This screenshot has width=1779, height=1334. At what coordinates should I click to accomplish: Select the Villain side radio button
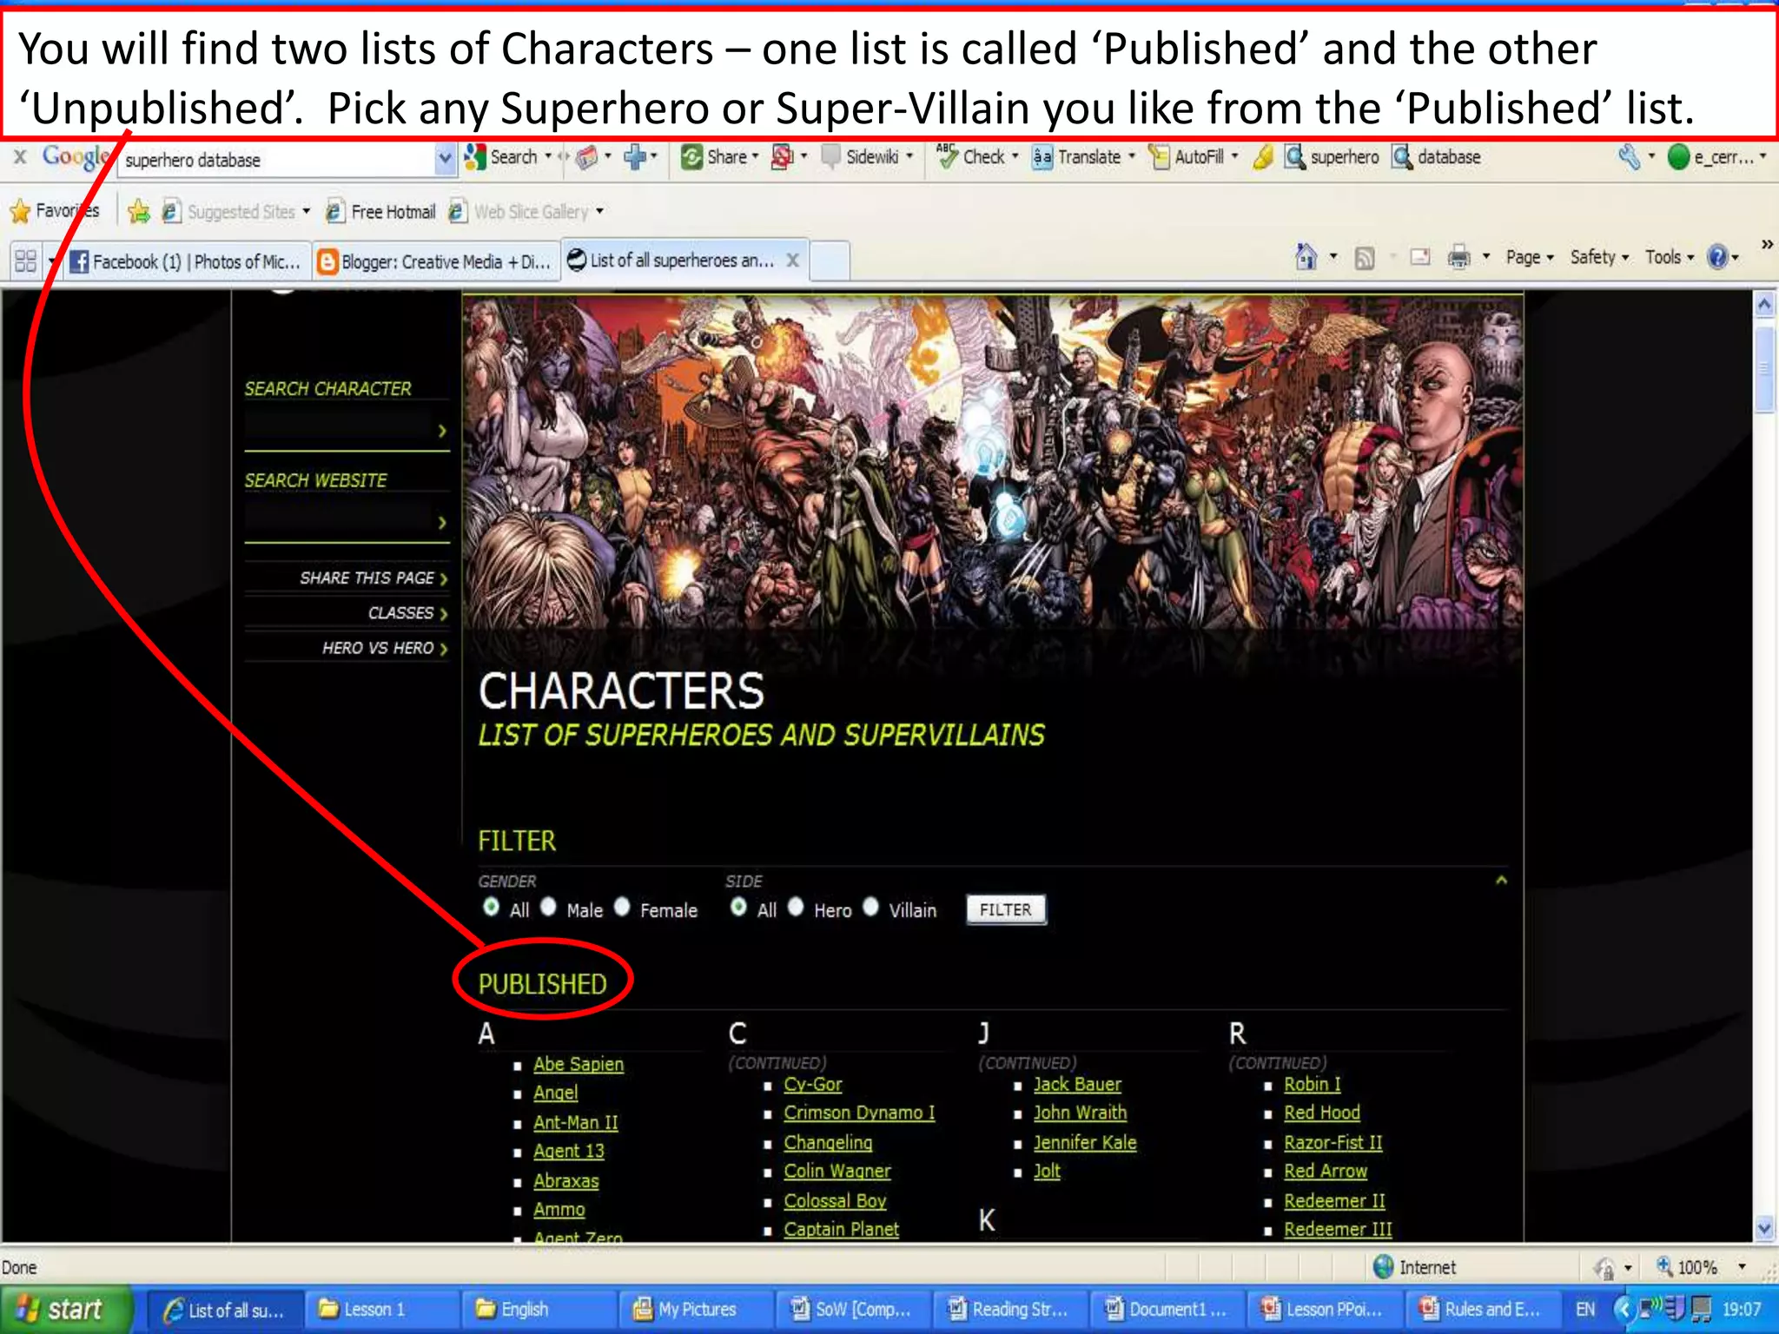870,908
